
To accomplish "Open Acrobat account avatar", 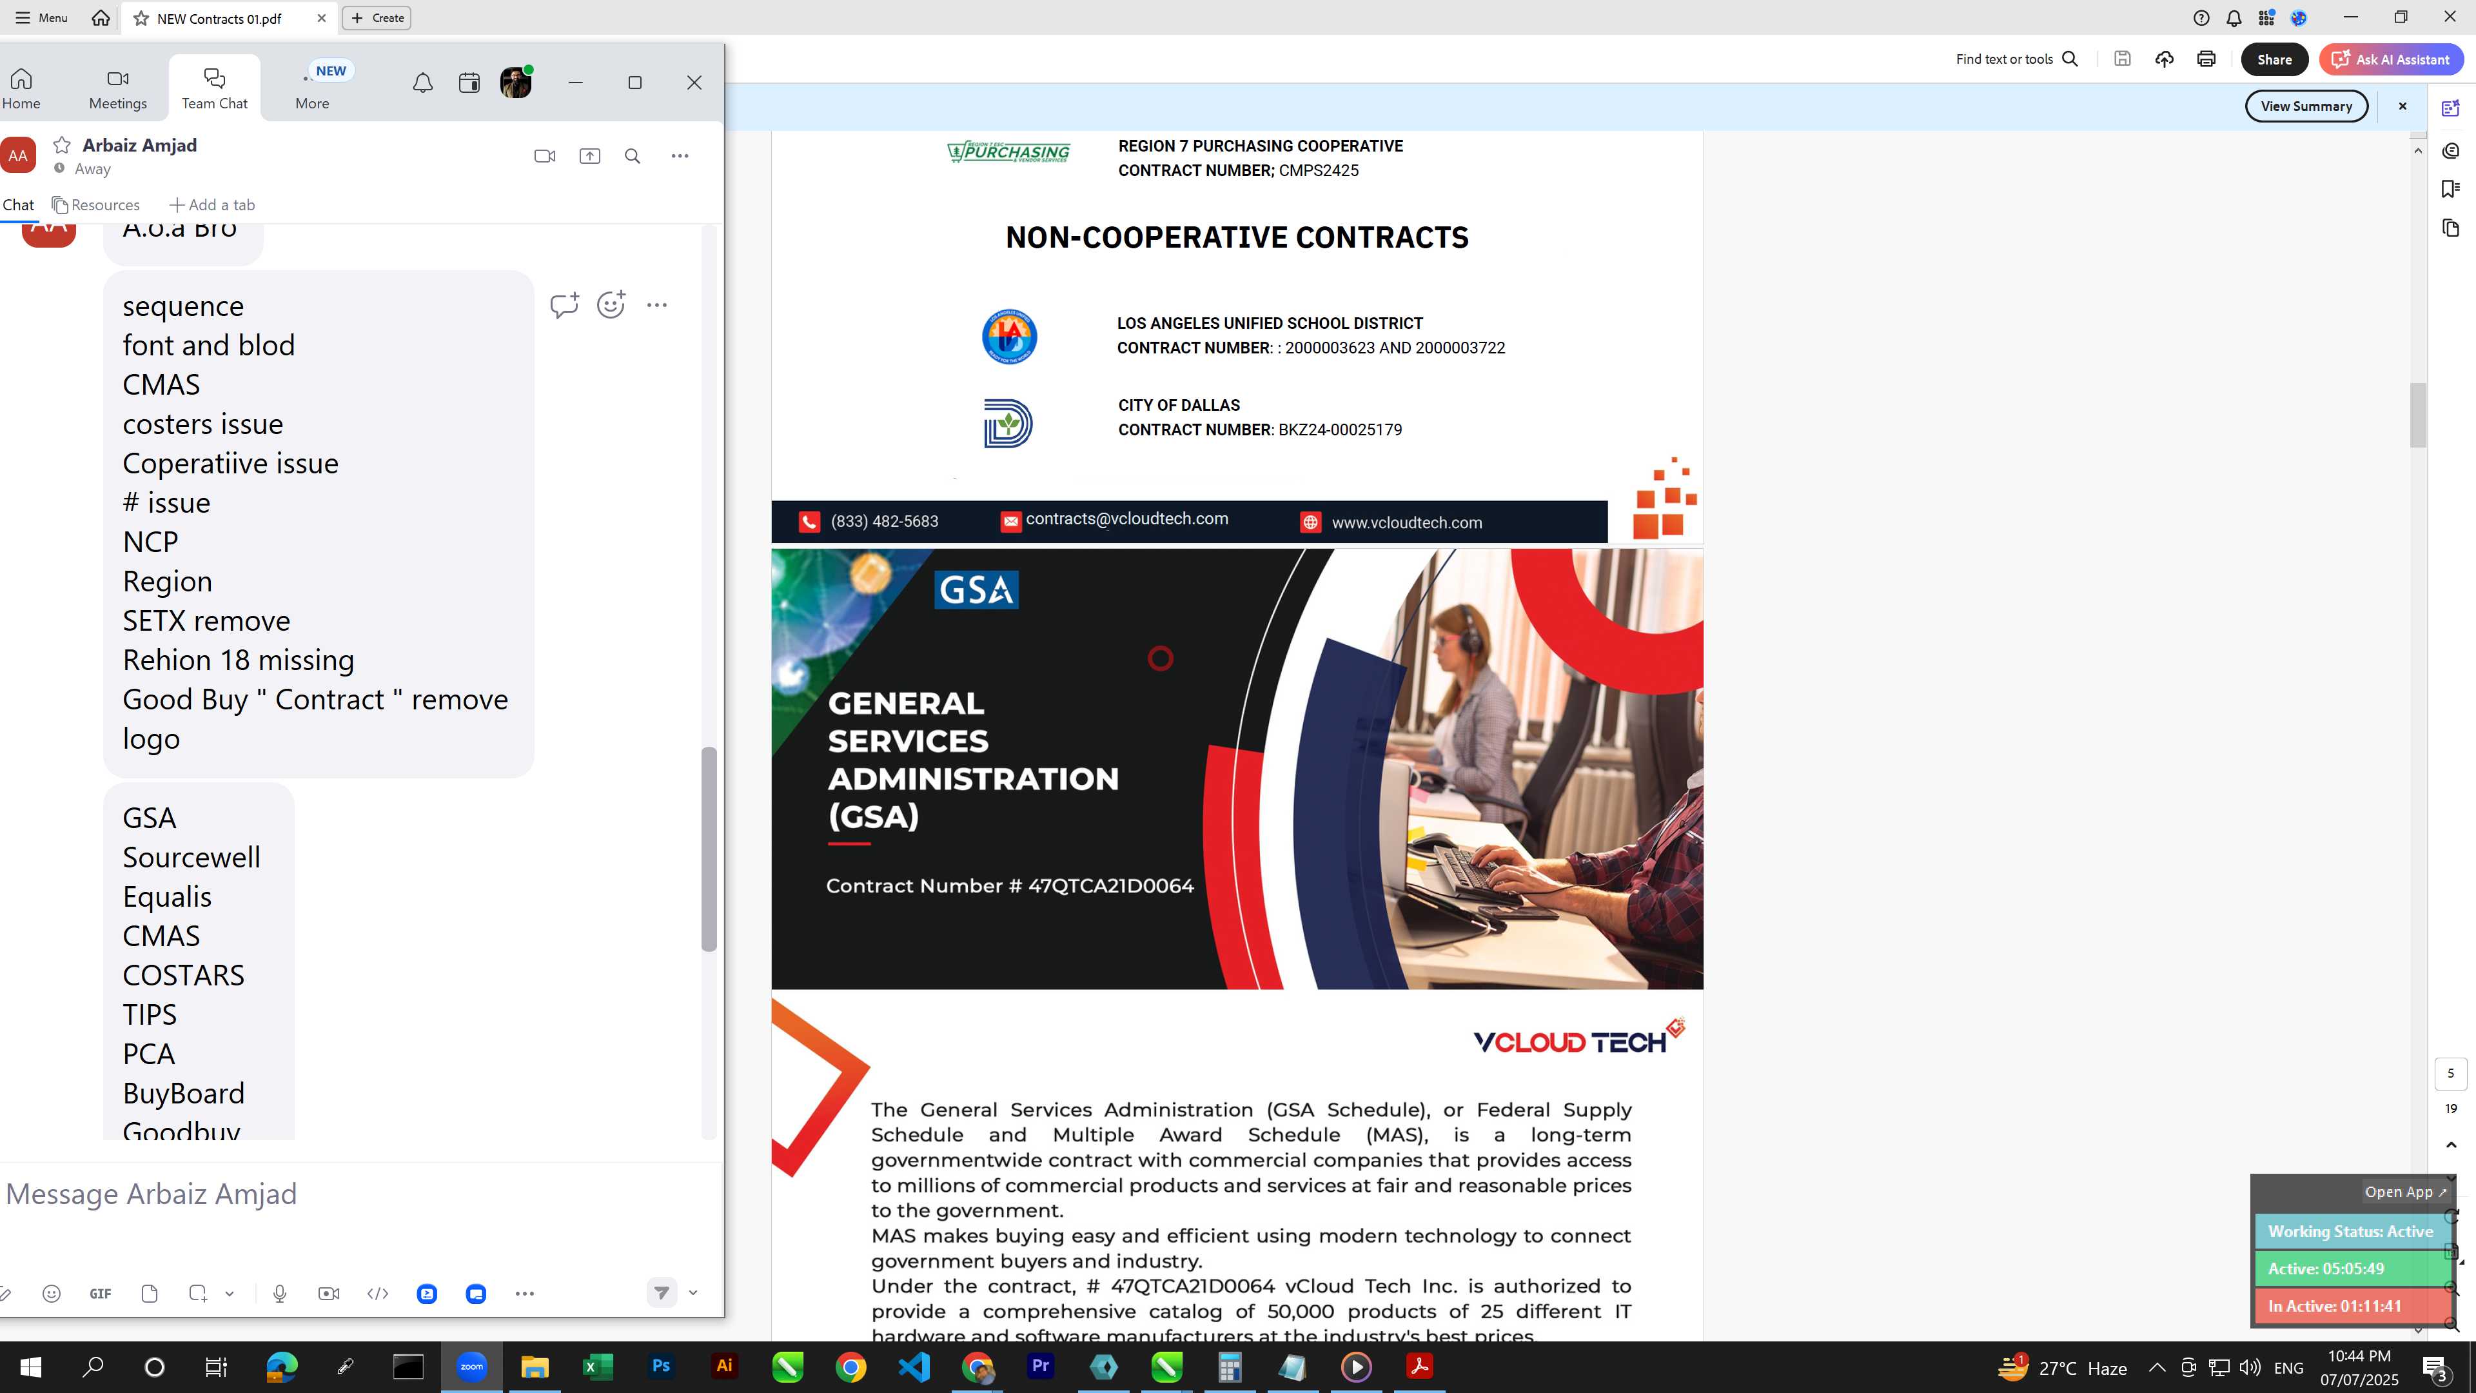I will [2299, 17].
